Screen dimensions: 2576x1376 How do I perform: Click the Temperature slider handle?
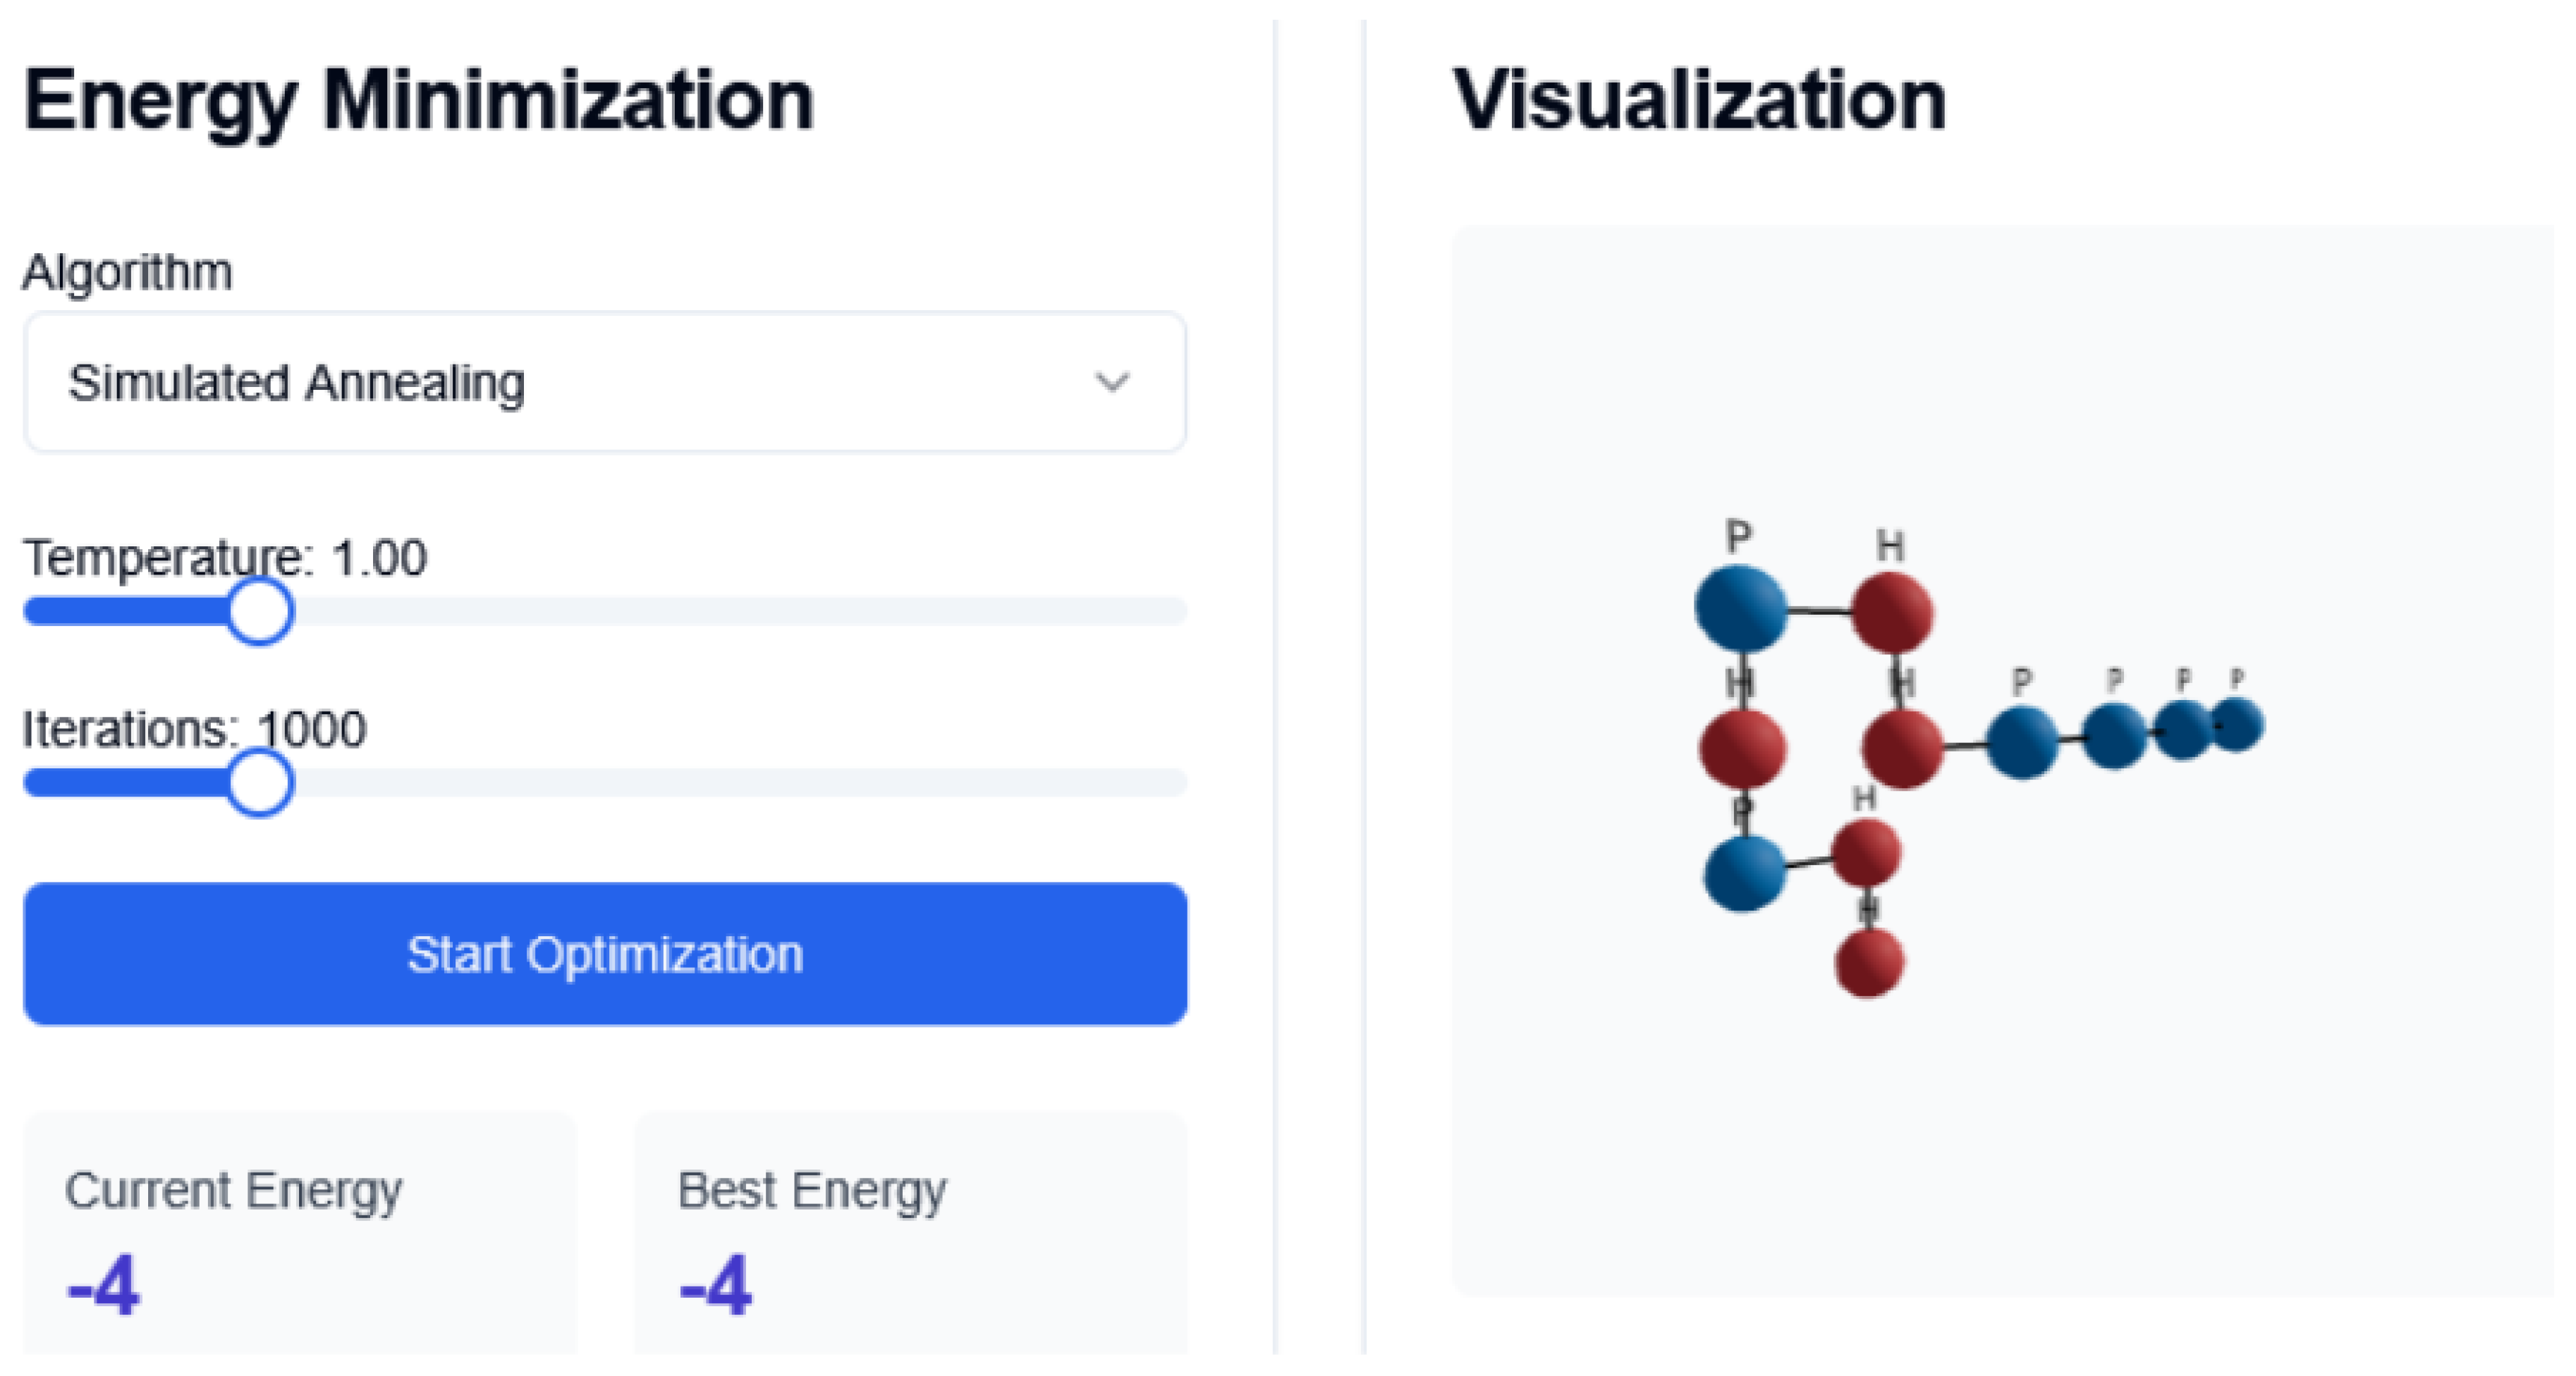coord(259,611)
